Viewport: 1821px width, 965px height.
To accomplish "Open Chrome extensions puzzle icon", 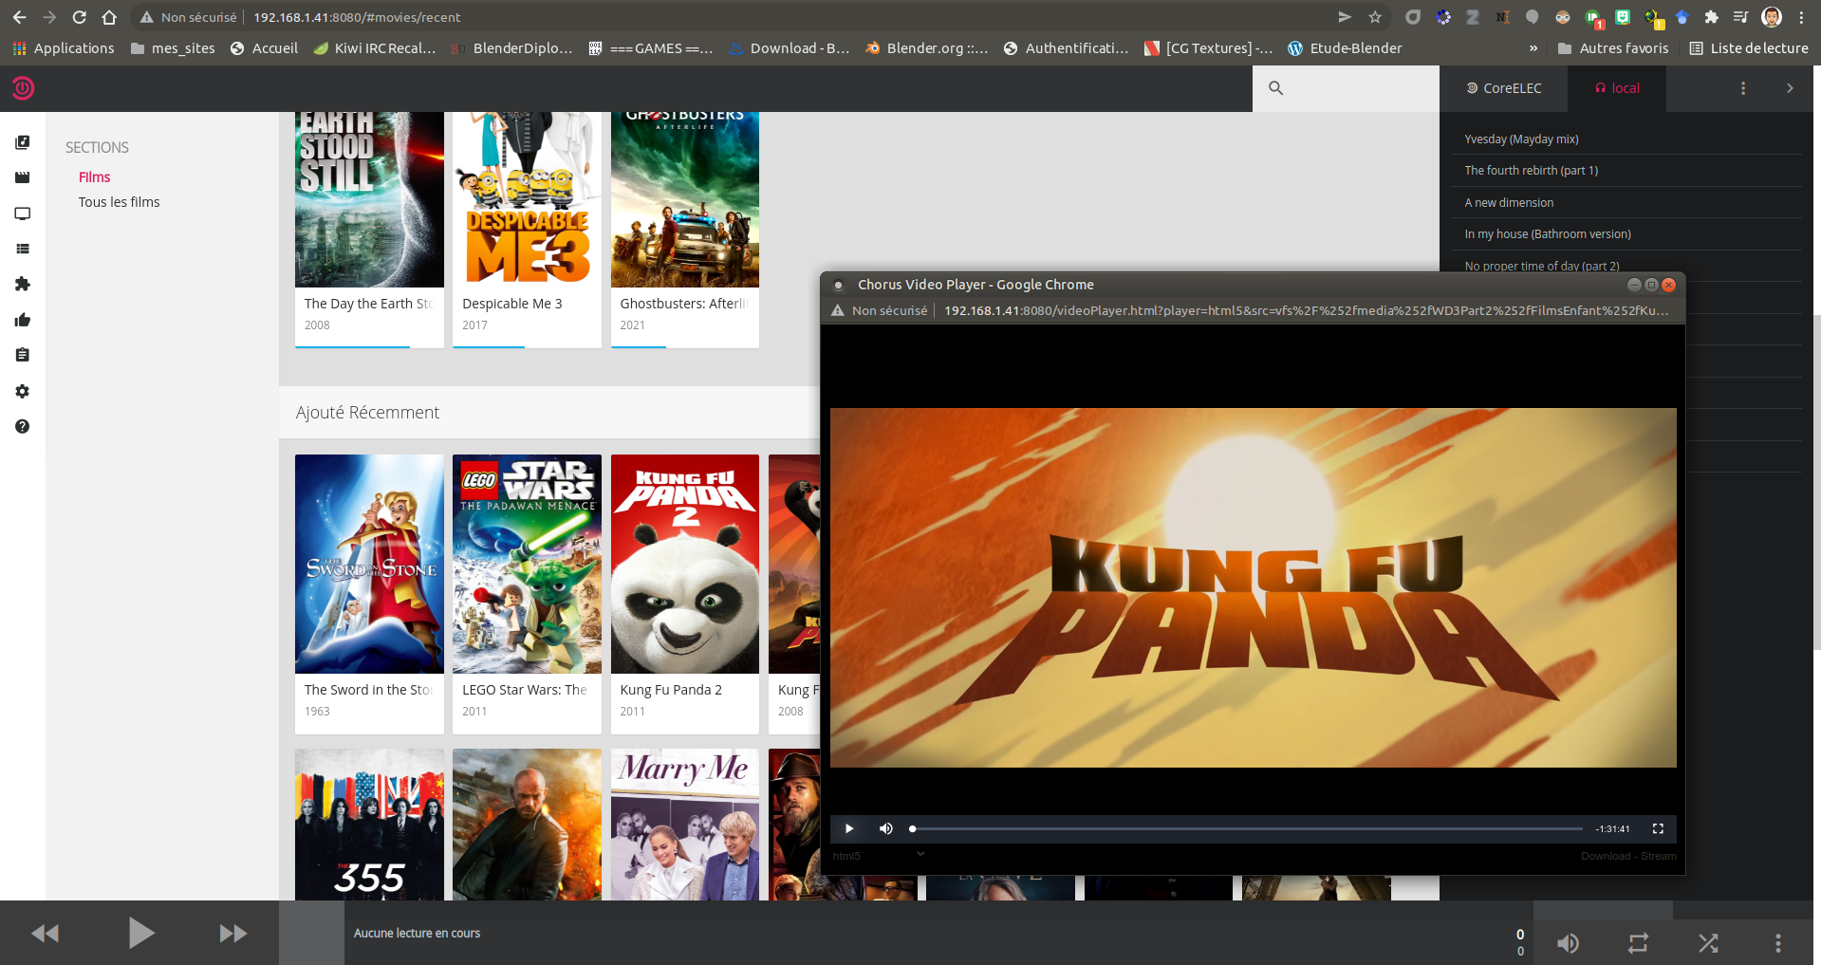I will click(x=1711, y=17).
